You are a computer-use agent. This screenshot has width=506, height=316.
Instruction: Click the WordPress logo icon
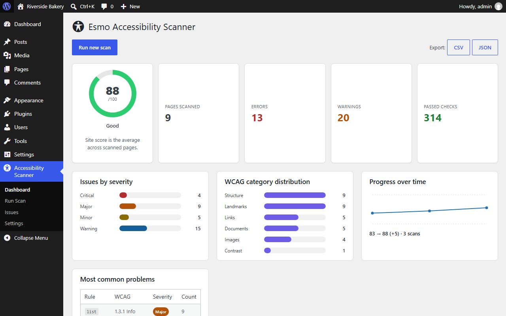(x=7, y=6)
